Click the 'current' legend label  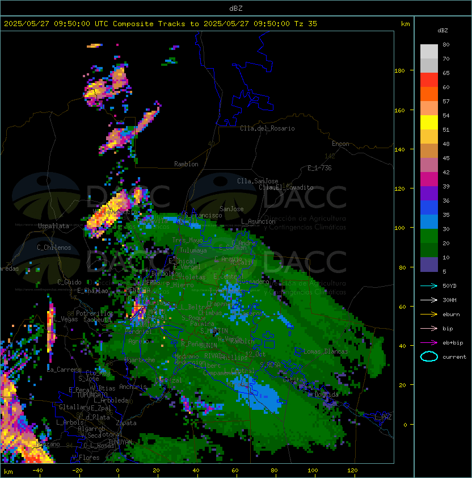pyautogui.click(x=454, y=357)
